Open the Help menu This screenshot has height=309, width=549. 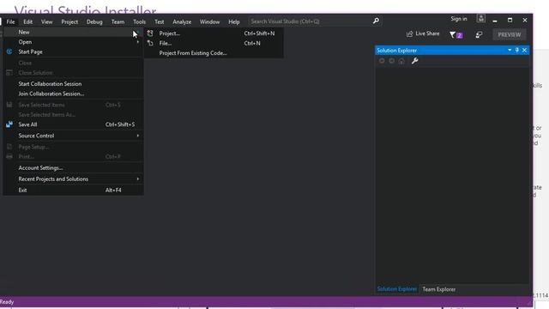pos(234,21)
